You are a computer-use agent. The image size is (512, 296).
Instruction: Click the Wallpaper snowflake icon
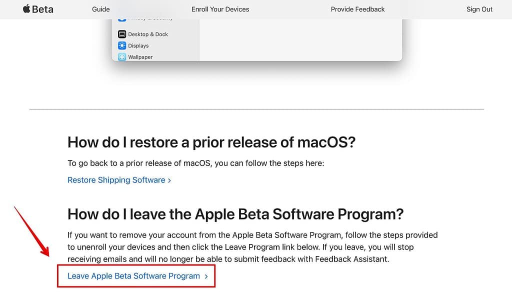pos(121,56)
